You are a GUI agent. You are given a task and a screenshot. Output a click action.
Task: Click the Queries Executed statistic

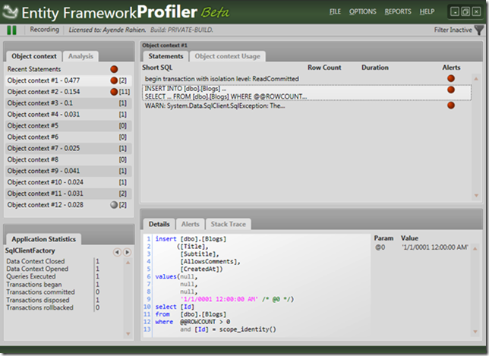tap(31, 276)
